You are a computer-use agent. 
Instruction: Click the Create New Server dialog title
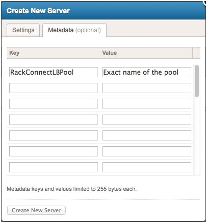[x=38, y=11]
